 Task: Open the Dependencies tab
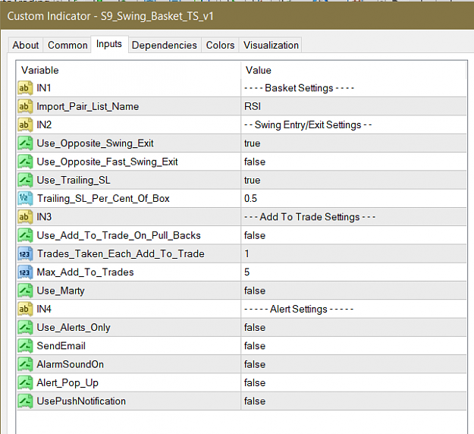[165, 45]
